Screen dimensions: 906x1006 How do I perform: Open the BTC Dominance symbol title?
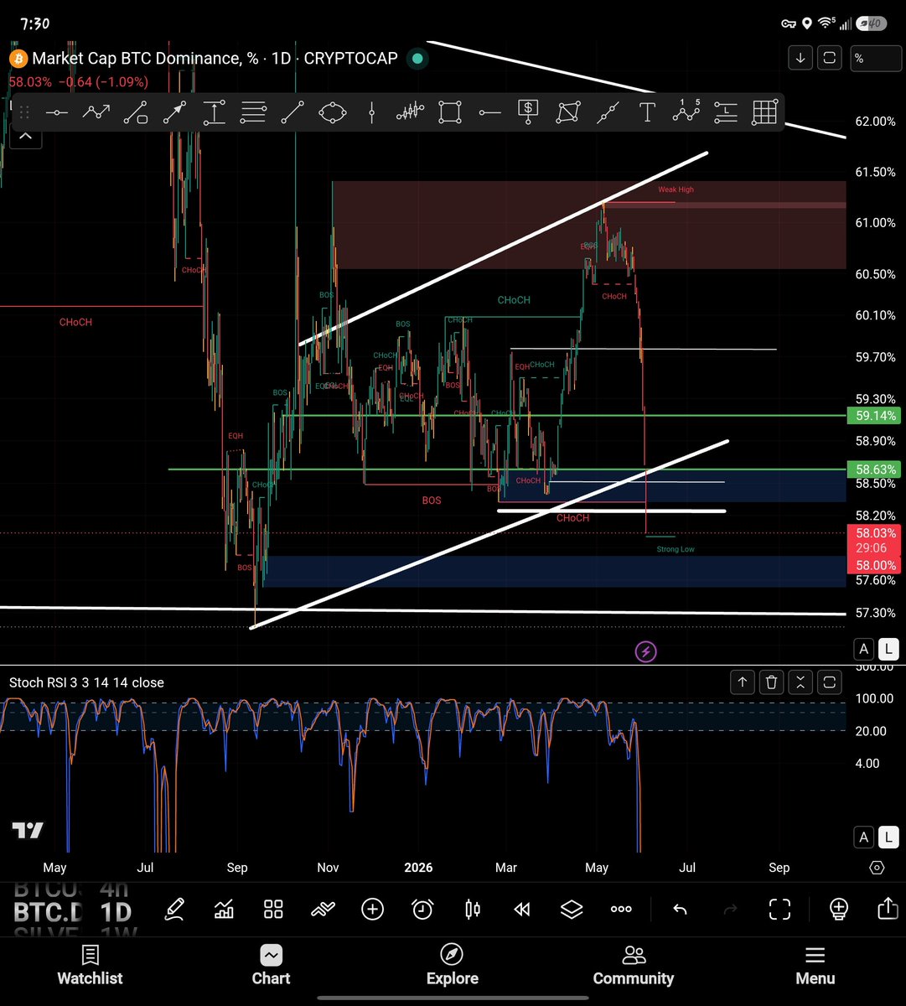215,59
